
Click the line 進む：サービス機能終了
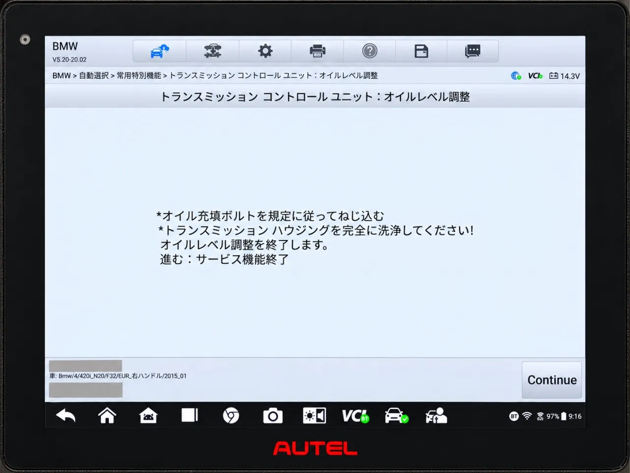coord(224,259)
